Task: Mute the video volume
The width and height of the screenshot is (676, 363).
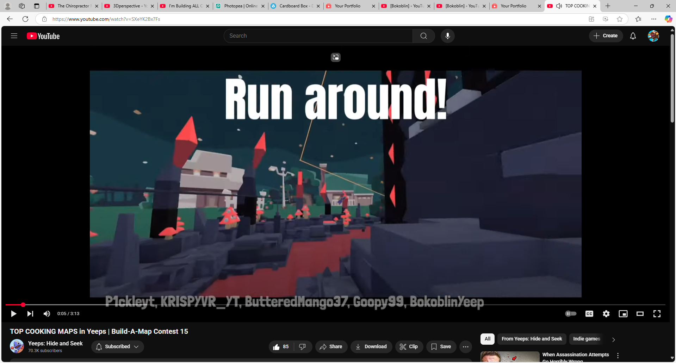Action: pyautogui.click(x=47, y=314)
